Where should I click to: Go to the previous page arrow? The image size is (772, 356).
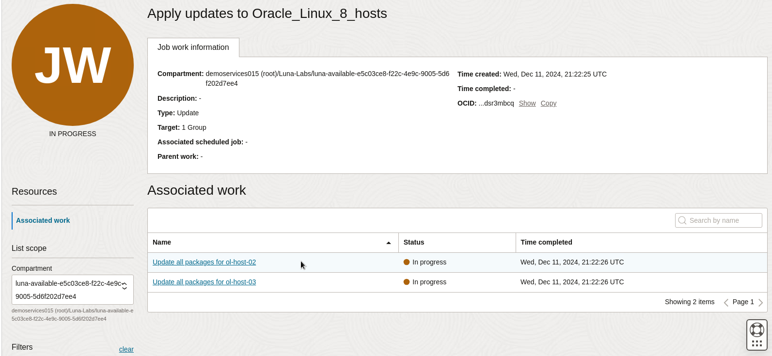point(726,302)
